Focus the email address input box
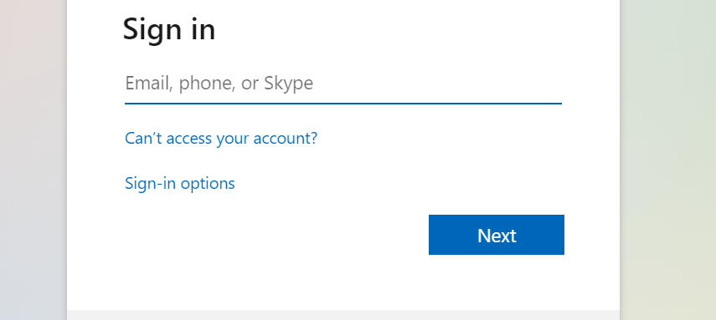The image size is (716, 320). pos(343,84)
